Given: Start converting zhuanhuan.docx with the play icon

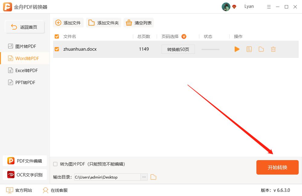Looking at the screenshot, I should (x=237, y=49).
